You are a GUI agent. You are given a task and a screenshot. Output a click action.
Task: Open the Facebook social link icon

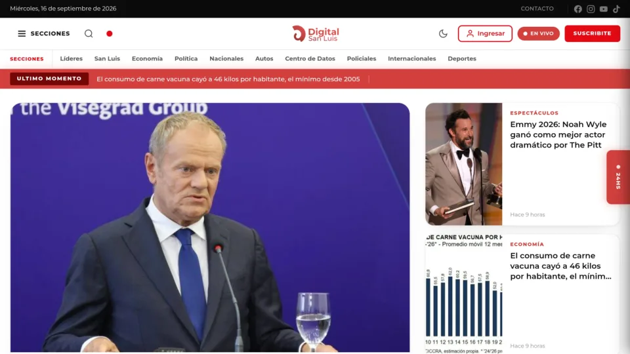click(x=577, y=9)
